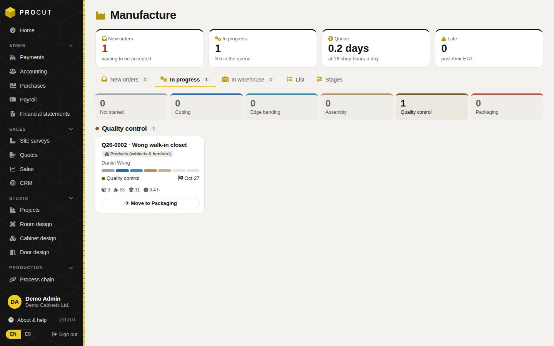
Task: Switch language to ES
Action: pyautogui.click(x=28, y=334)
